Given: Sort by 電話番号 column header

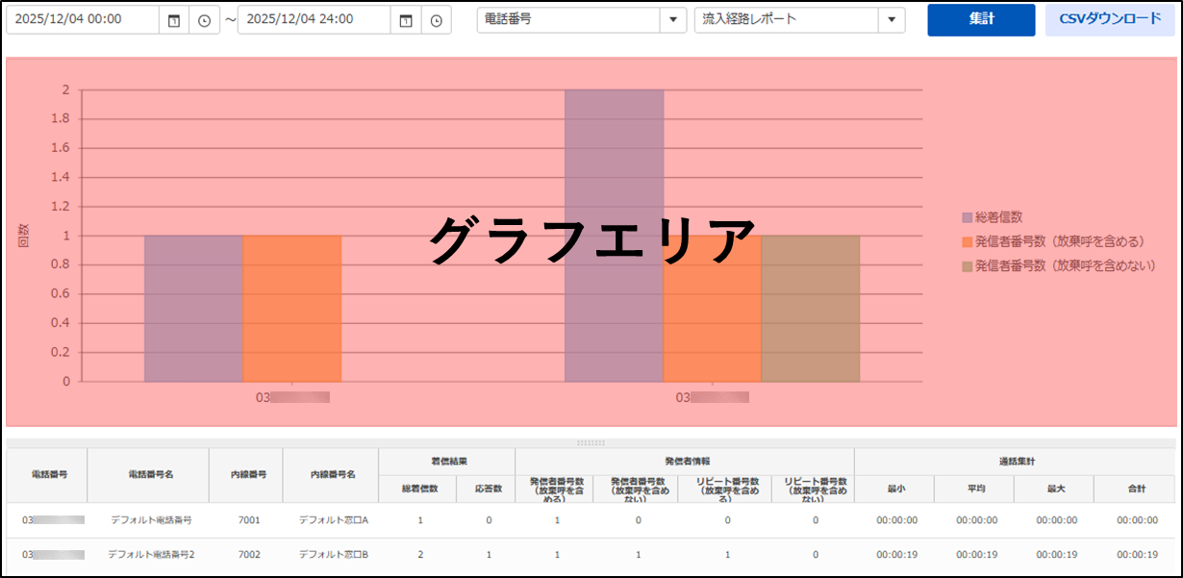Looking at the screenshot, I should pos(47,475).
